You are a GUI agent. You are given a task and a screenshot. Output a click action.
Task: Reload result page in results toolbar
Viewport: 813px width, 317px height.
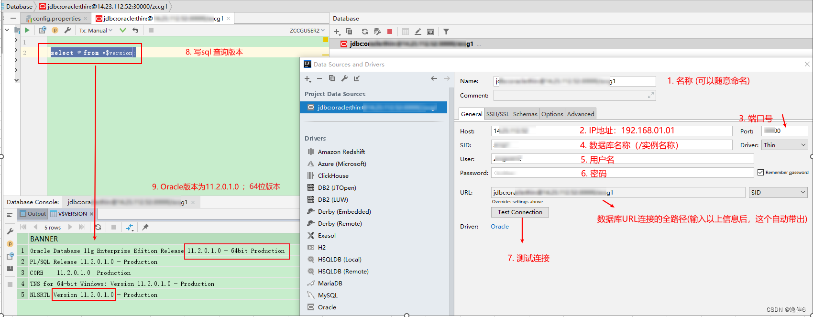[98, 227]
